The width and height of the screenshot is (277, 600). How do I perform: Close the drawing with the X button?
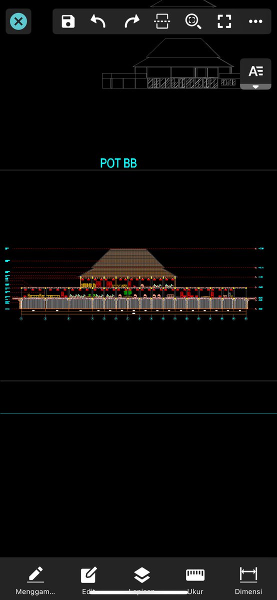click(18, 21)
